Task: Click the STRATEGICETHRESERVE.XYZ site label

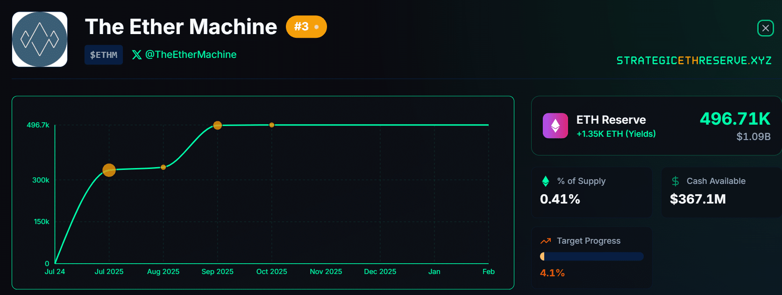Action: click(694, 61)
